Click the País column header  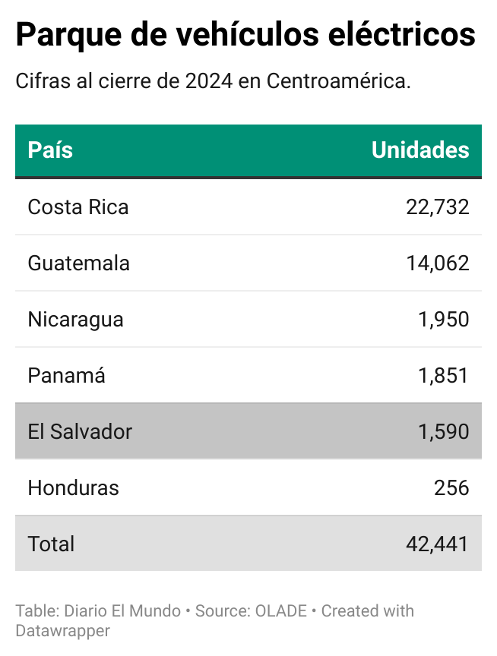point(50,150)
